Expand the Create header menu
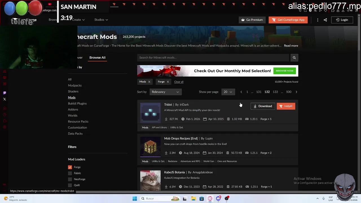Image resolution: width=361 pixels, height=203 pixels. [78, 20]
